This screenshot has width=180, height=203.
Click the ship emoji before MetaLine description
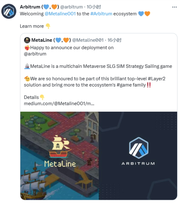point(27,66)
